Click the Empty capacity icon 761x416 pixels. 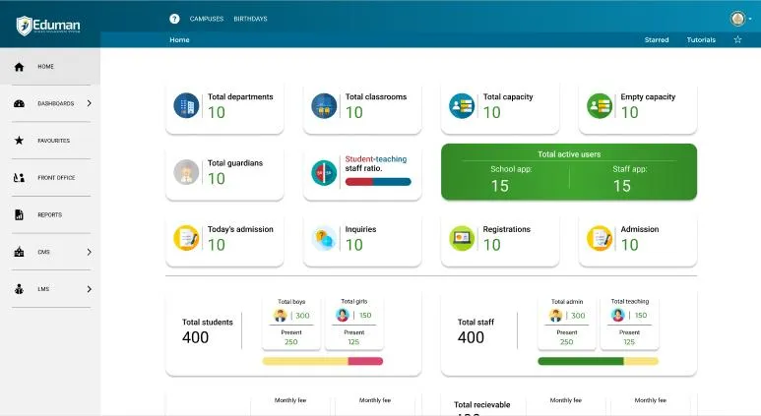(600, 105)
